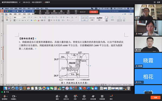Toggle Bold formatting in Word ribbon

(x=15, y=20)
